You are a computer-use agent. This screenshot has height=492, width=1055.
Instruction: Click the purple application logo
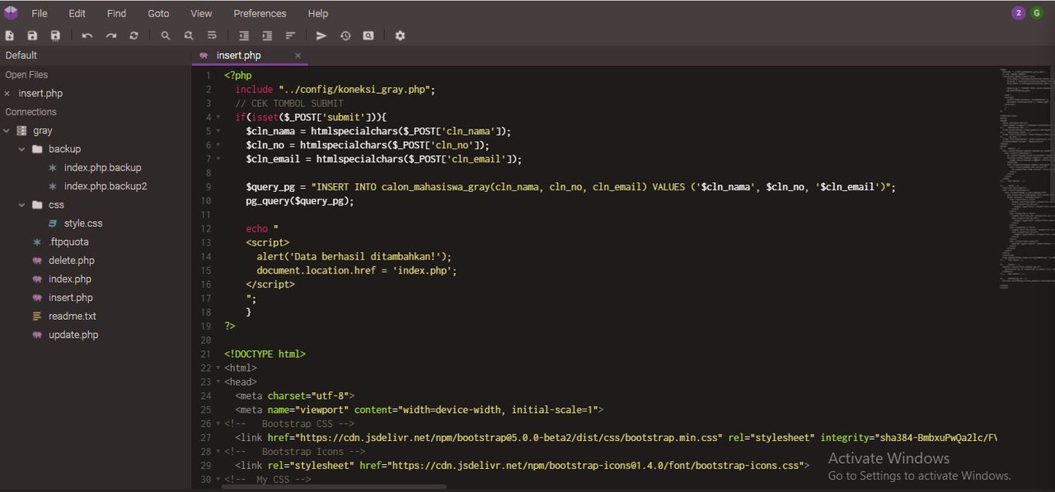(x=11, y=12)
